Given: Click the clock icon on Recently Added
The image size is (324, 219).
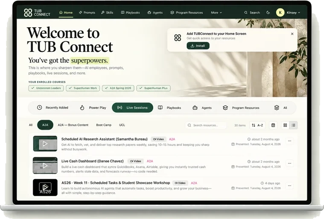Looking at the screenshot, I should (x=39, y=108).
